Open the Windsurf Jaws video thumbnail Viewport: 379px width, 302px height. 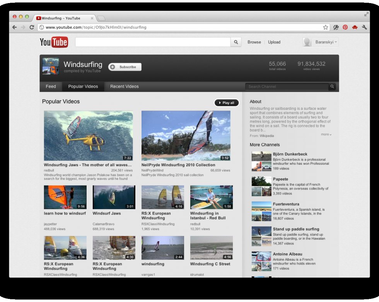114,197
